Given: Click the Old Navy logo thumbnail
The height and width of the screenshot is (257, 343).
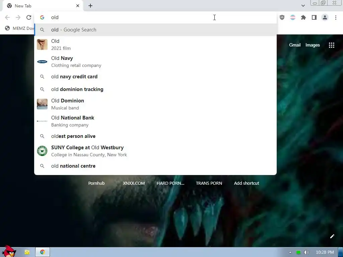Looking at the screenshot, I should (x=42, y=62).
